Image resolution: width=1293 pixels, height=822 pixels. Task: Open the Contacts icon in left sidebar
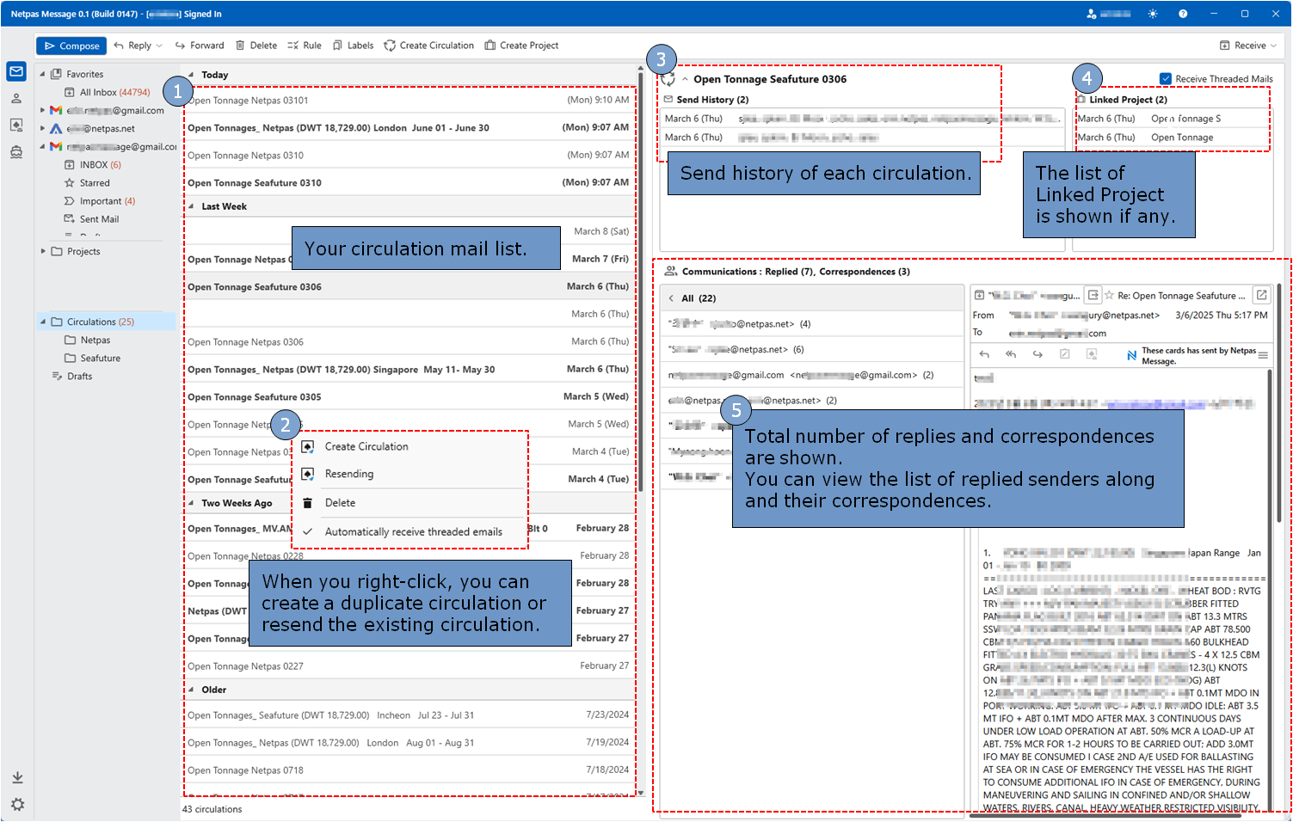coord(16,98)
